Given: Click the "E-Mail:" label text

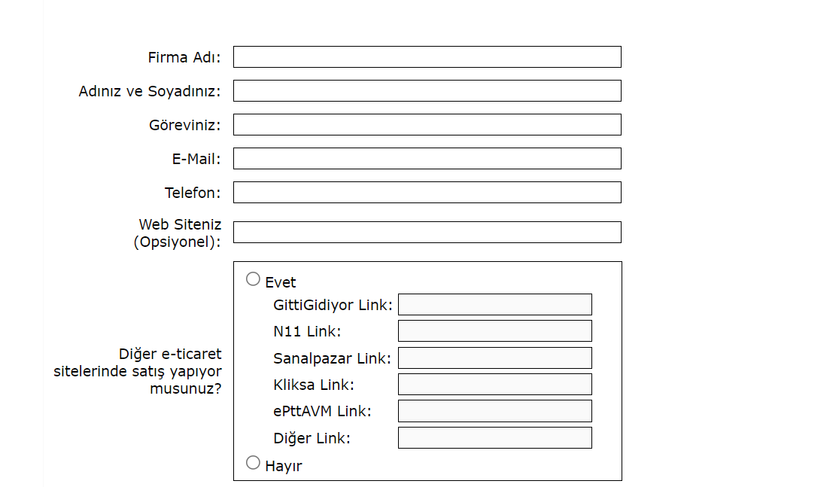Looking at the screenshot, I should click(x=196, y=160).
